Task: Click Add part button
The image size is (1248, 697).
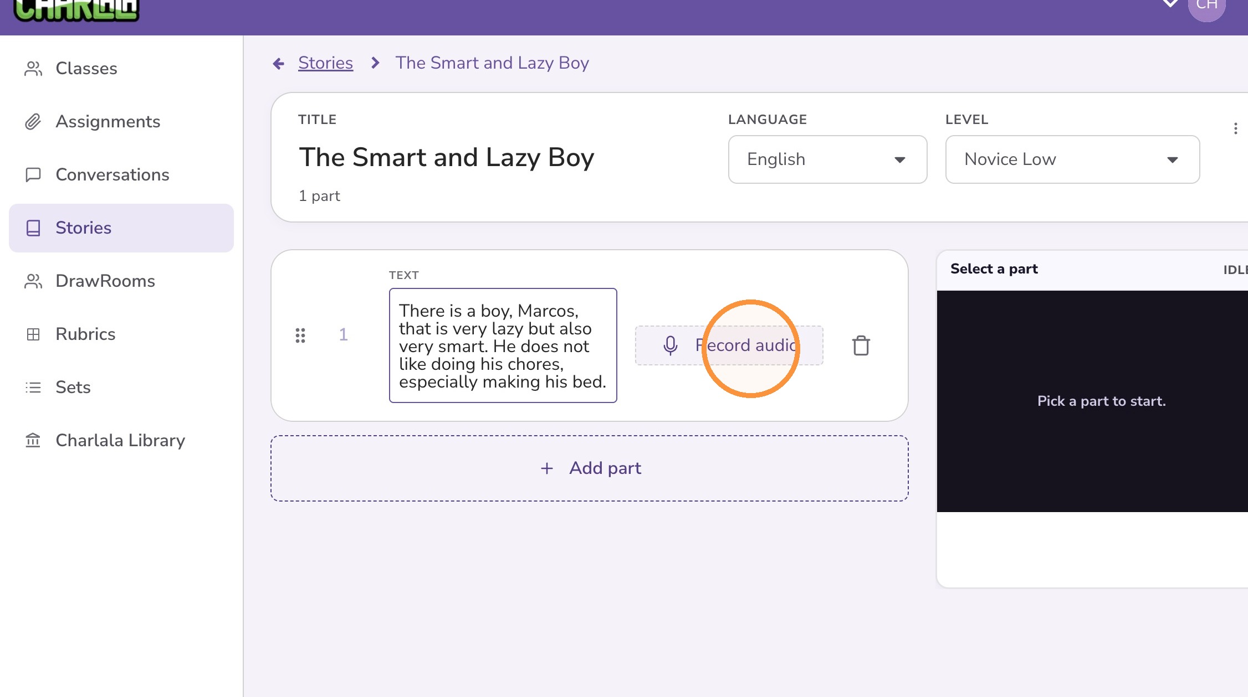Action: click(x=589, y=468)
